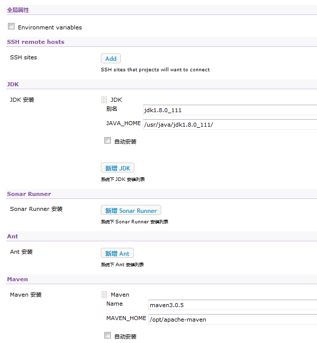Viewport: 317px width, 343px height.
Task: Click the SSH sites label
Action: click(23, 57)
